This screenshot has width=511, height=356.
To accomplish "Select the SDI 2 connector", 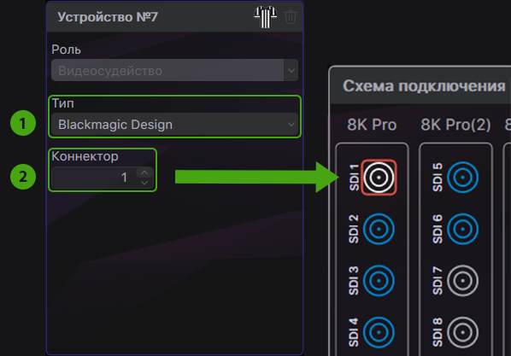I will pyautogui.click(x=379, y=229).
